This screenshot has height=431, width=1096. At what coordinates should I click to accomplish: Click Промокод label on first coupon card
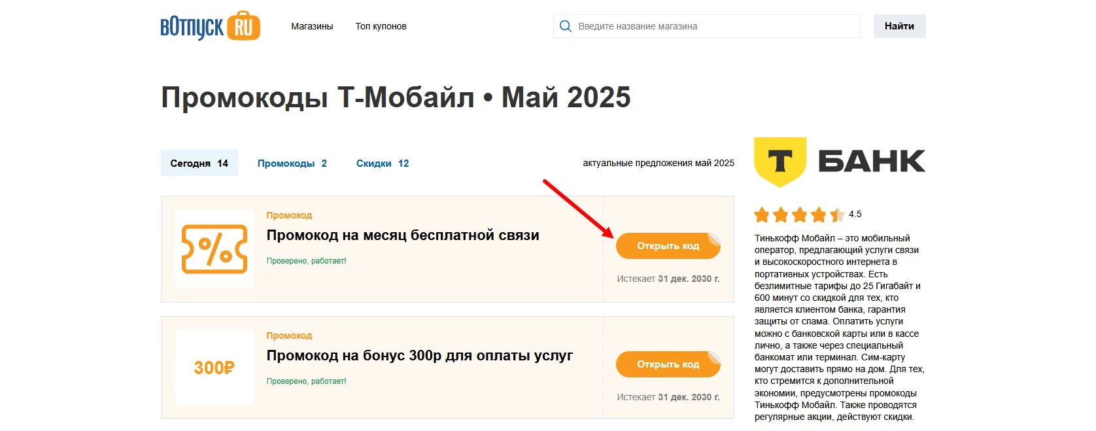(x=289, y=215)
